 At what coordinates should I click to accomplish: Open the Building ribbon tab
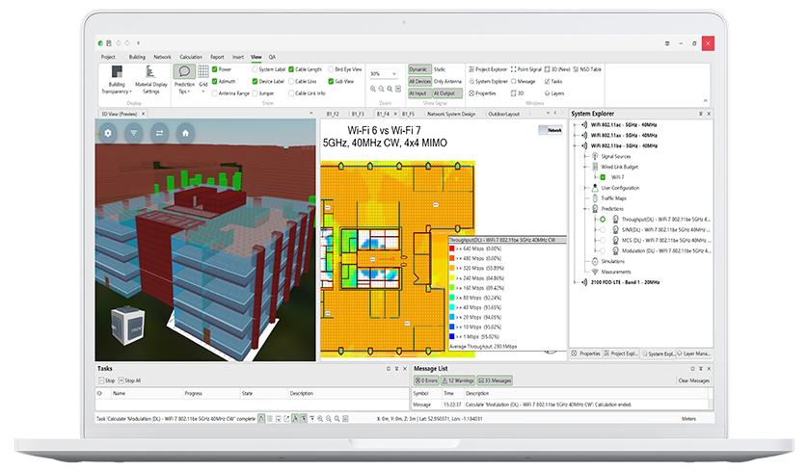point(137,57)
